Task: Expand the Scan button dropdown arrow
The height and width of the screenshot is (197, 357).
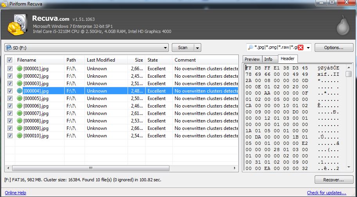Action: coord(198,47)
